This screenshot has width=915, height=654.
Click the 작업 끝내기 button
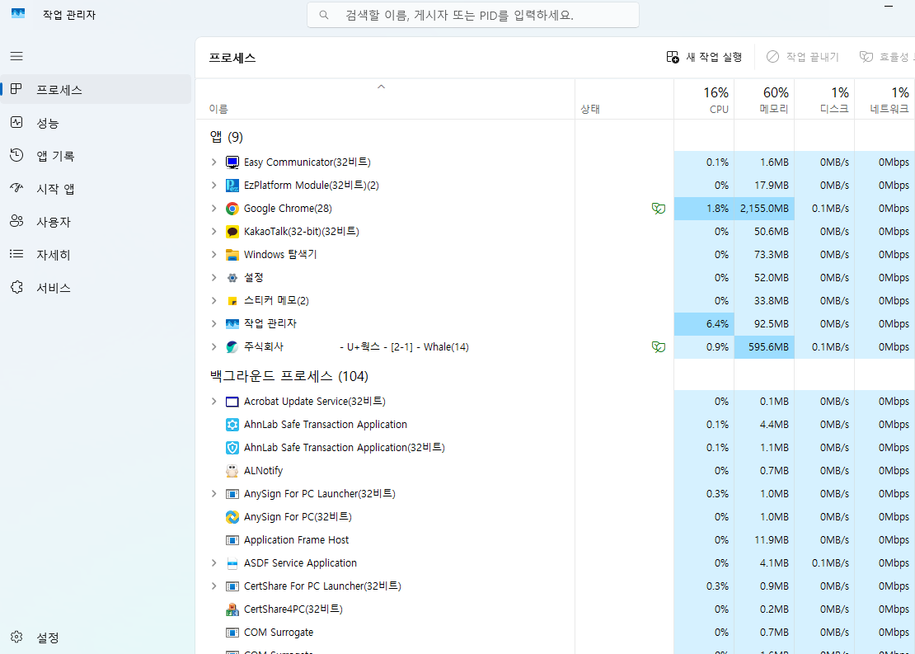[x=802, y=57]
